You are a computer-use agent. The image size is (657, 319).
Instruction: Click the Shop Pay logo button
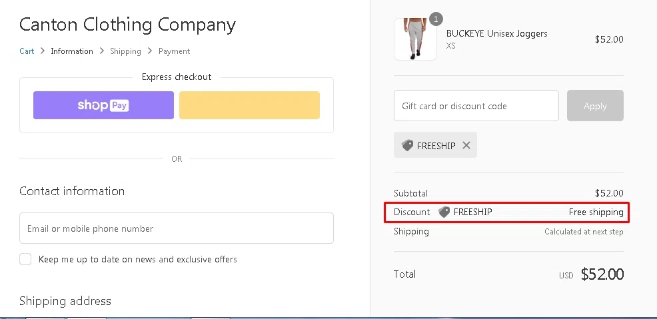[103, 105]
